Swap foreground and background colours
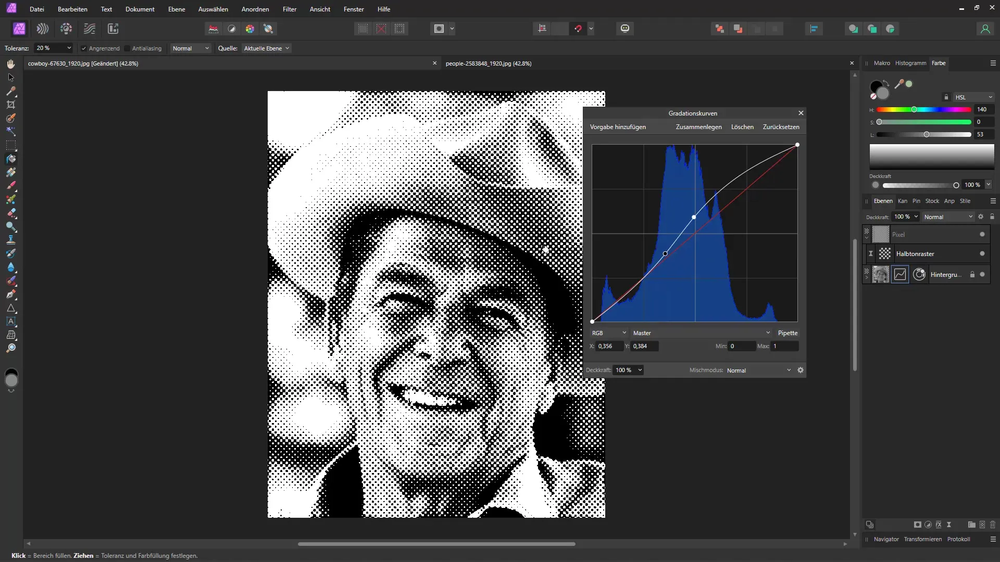This screenshot has width=1000, height=562. click(x=886, y=83)
